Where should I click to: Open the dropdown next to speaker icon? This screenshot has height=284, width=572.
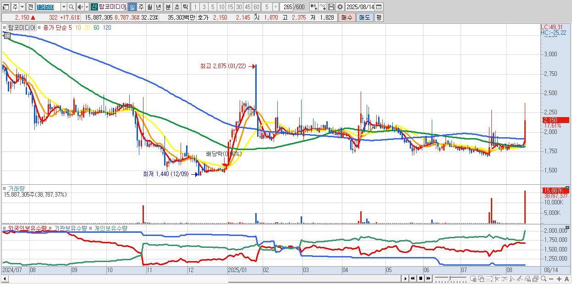coord(87,7)
